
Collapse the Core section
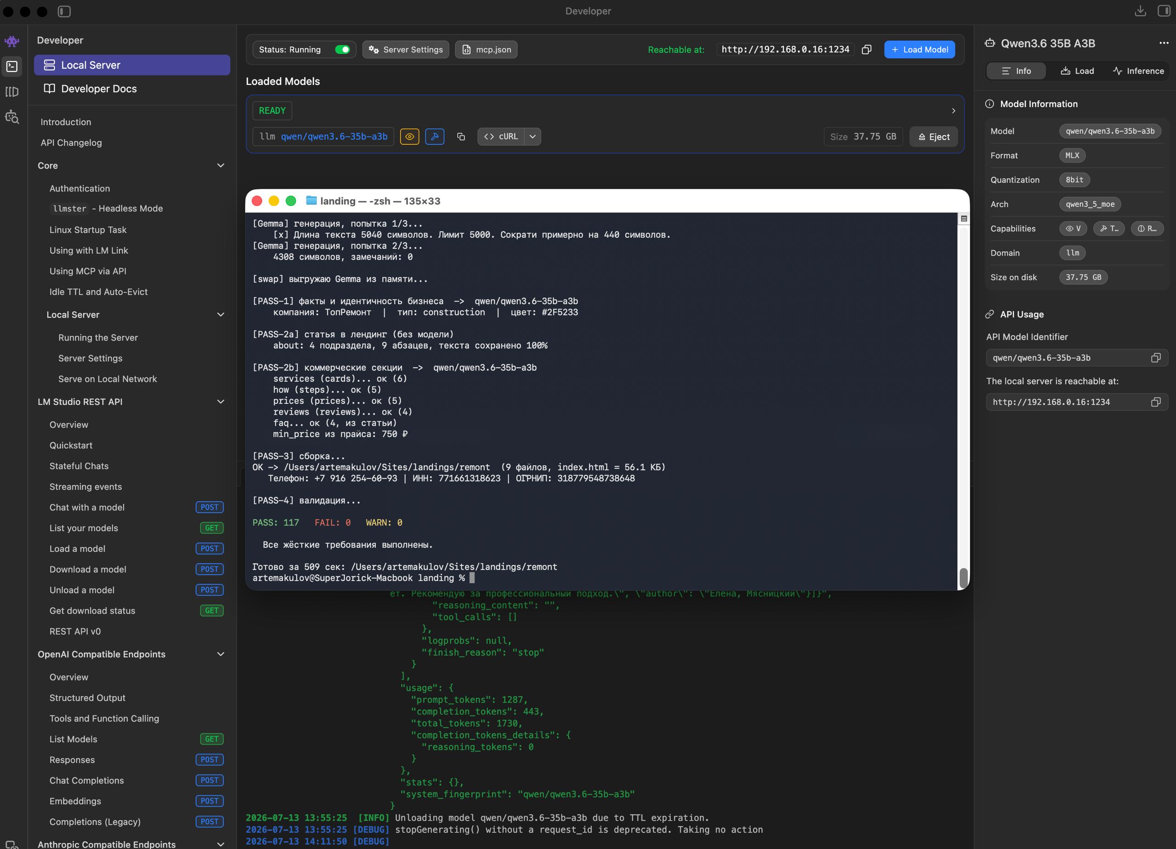coord(220,165)
